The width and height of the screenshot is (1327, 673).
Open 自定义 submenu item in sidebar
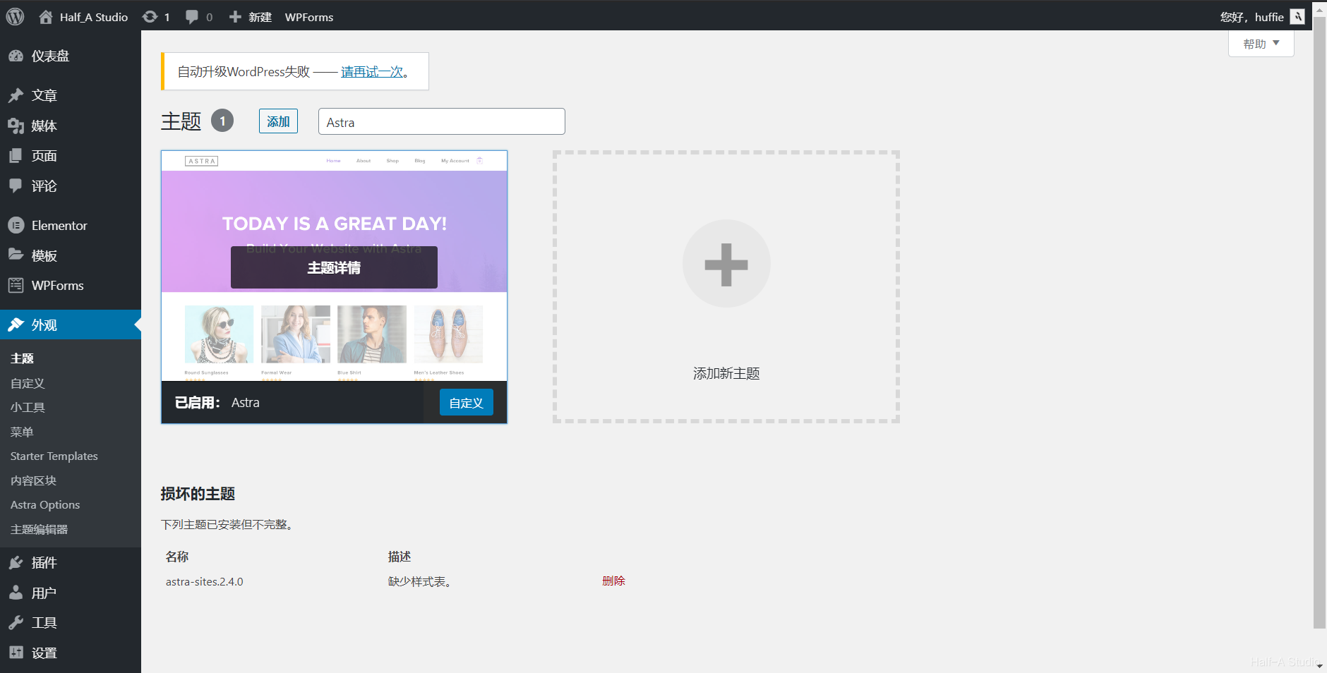click(x=28, y=383)
